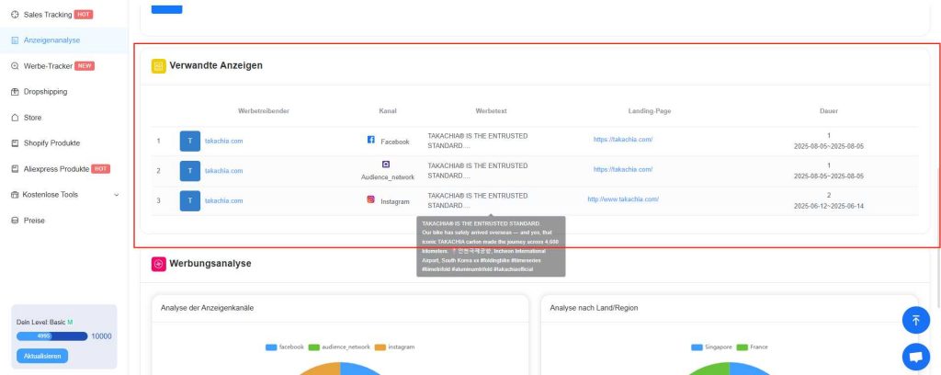Viewport: 941px width, 375px height.
Task: Open http://www.takachia.com/ landing page link
Action: [623, 199]
